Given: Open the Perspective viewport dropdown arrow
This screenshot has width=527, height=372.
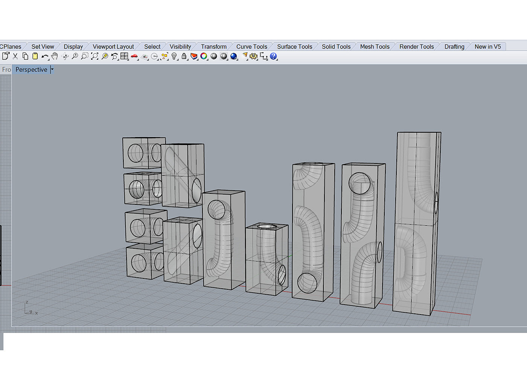Looking at the screenshot, I should (x=52, y=70).
